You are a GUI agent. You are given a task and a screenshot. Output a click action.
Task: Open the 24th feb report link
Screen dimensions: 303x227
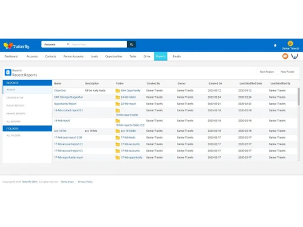[x=68, y=97]
